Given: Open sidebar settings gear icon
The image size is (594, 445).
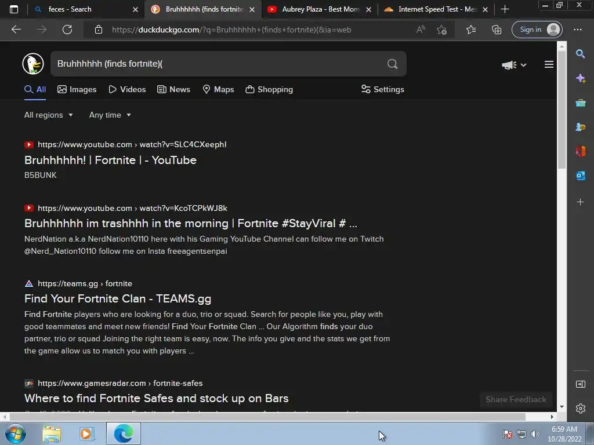Looking at the screenshot, I should 580,408.
